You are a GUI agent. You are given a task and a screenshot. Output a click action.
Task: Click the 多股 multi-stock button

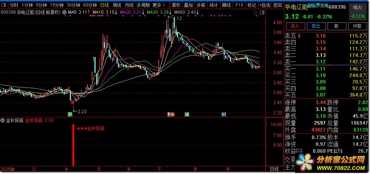[201, 5]
